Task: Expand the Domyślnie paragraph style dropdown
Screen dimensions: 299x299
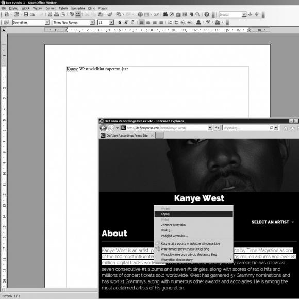Action: pyautogui.click(x=47, y=22)
